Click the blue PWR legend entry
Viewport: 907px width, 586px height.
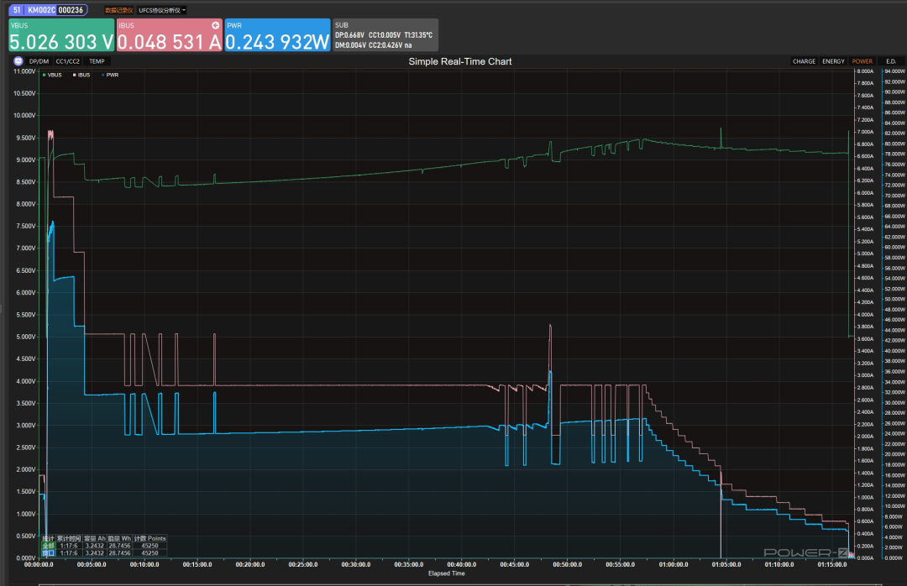pos(110,76)
